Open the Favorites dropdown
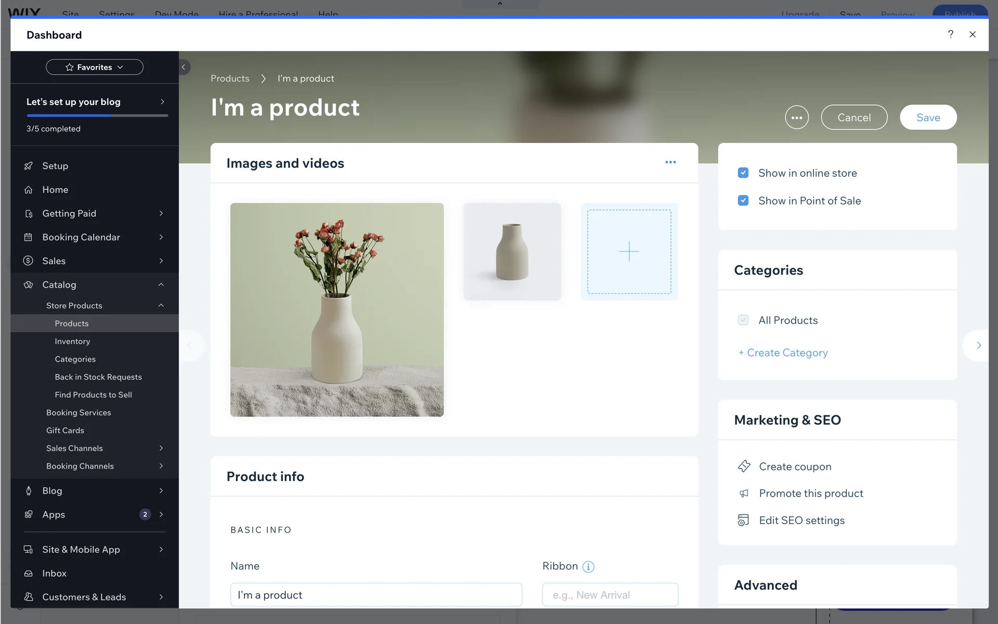 click(x=95, y=67)
